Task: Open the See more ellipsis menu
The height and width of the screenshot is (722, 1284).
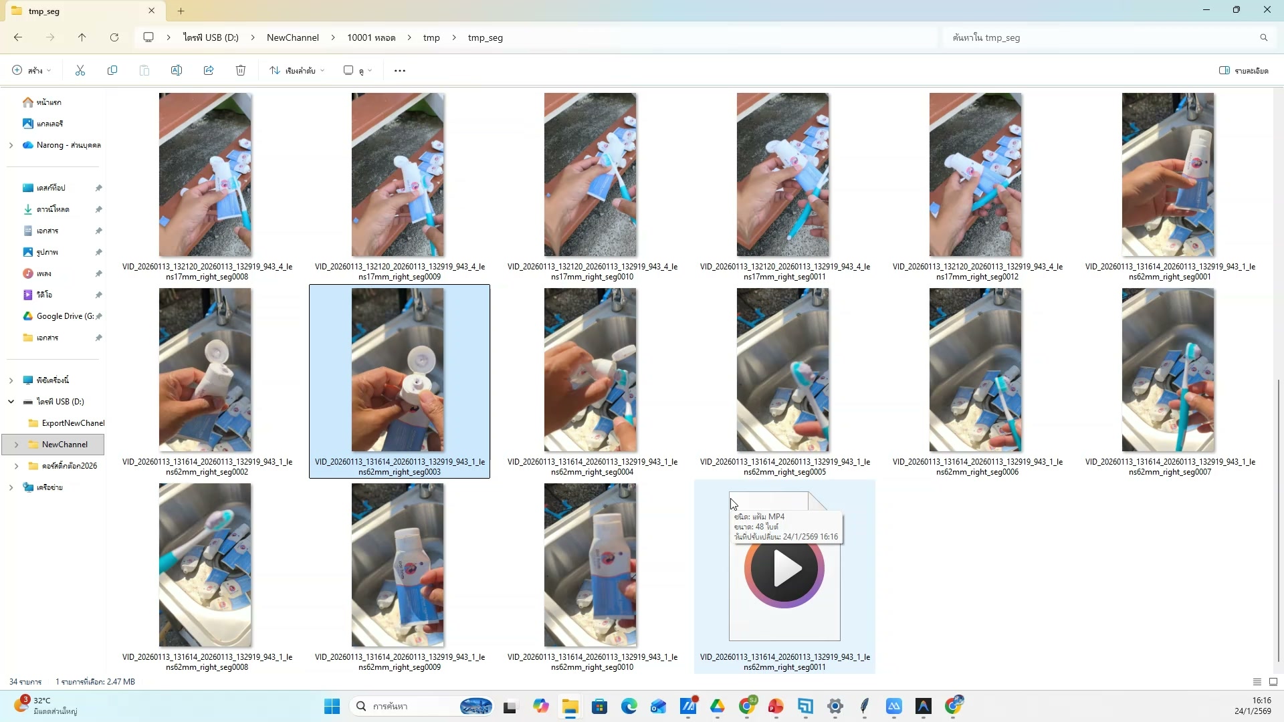Action: click(400, 70)
